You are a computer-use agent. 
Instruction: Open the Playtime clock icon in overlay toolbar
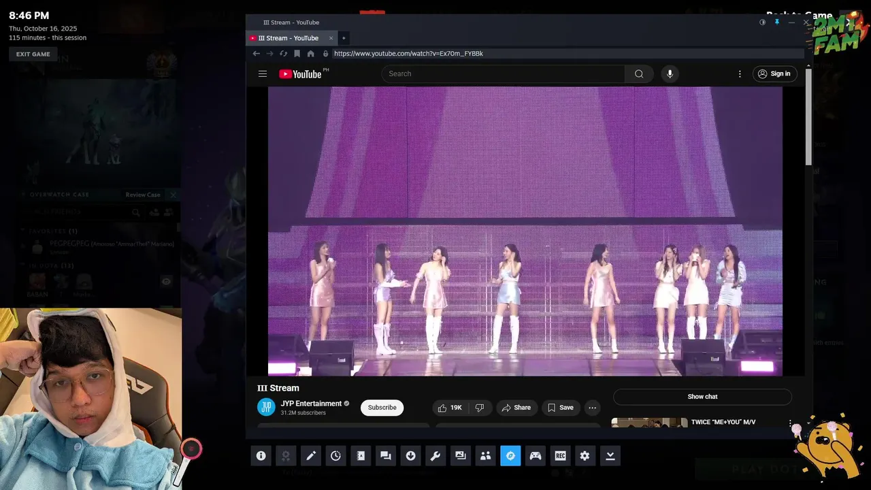(x=335, y=456)
